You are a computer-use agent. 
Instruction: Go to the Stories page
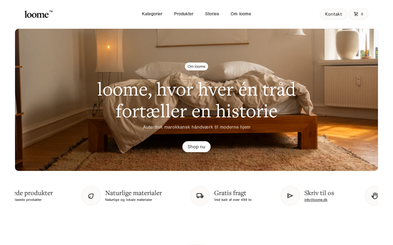pyautogui.click(x=212, y=14)
